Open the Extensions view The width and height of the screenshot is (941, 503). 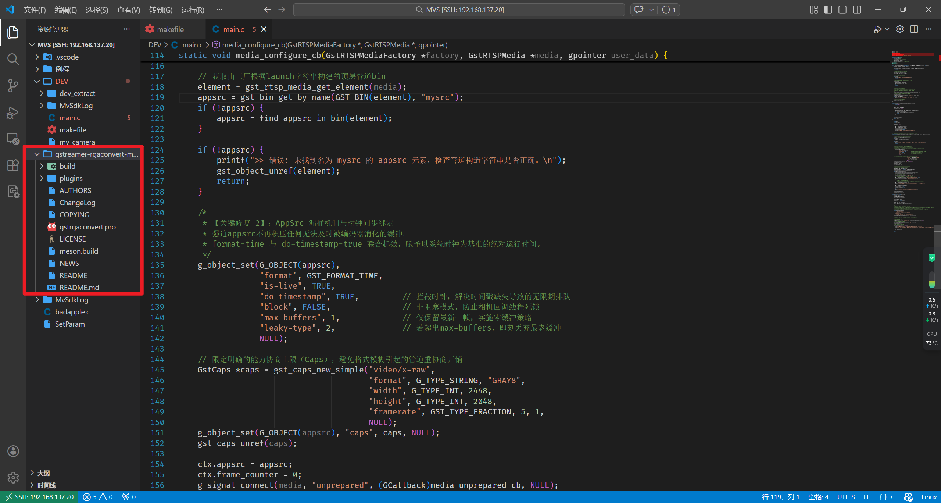(x=13, y=165)
